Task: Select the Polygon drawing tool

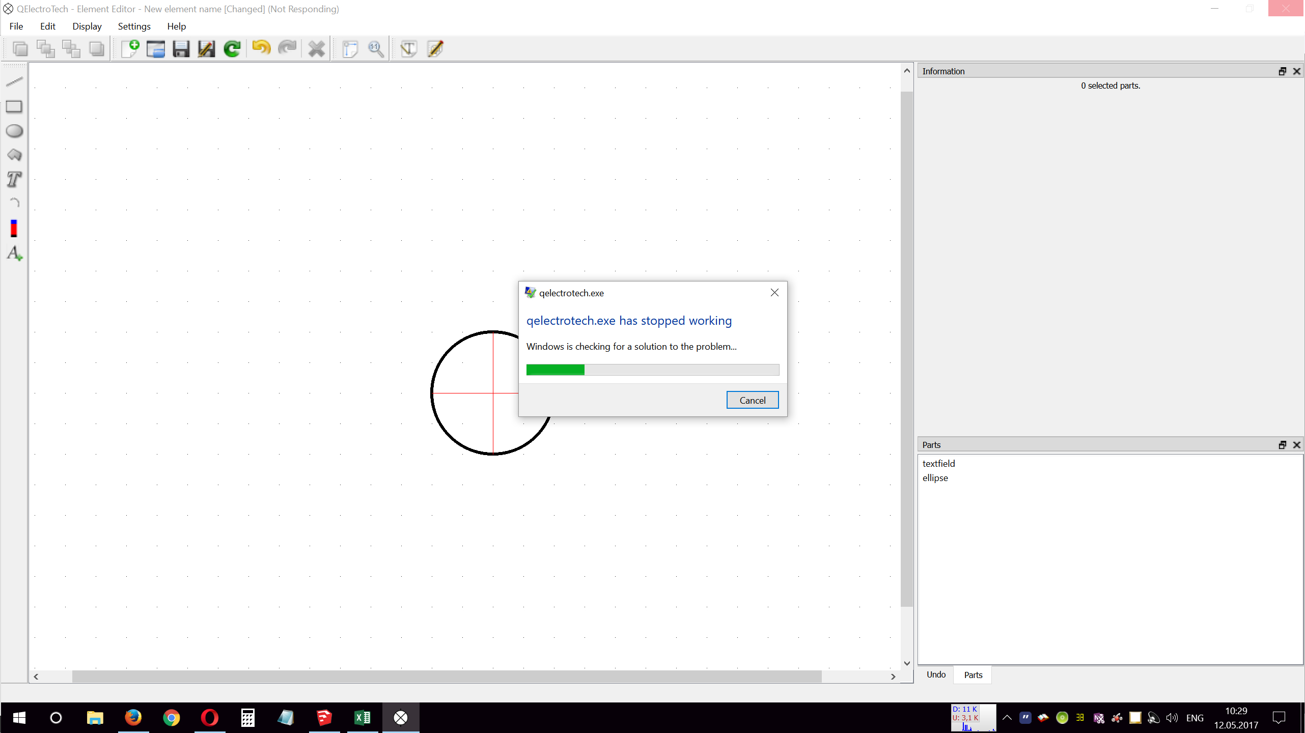Action: 14,155
